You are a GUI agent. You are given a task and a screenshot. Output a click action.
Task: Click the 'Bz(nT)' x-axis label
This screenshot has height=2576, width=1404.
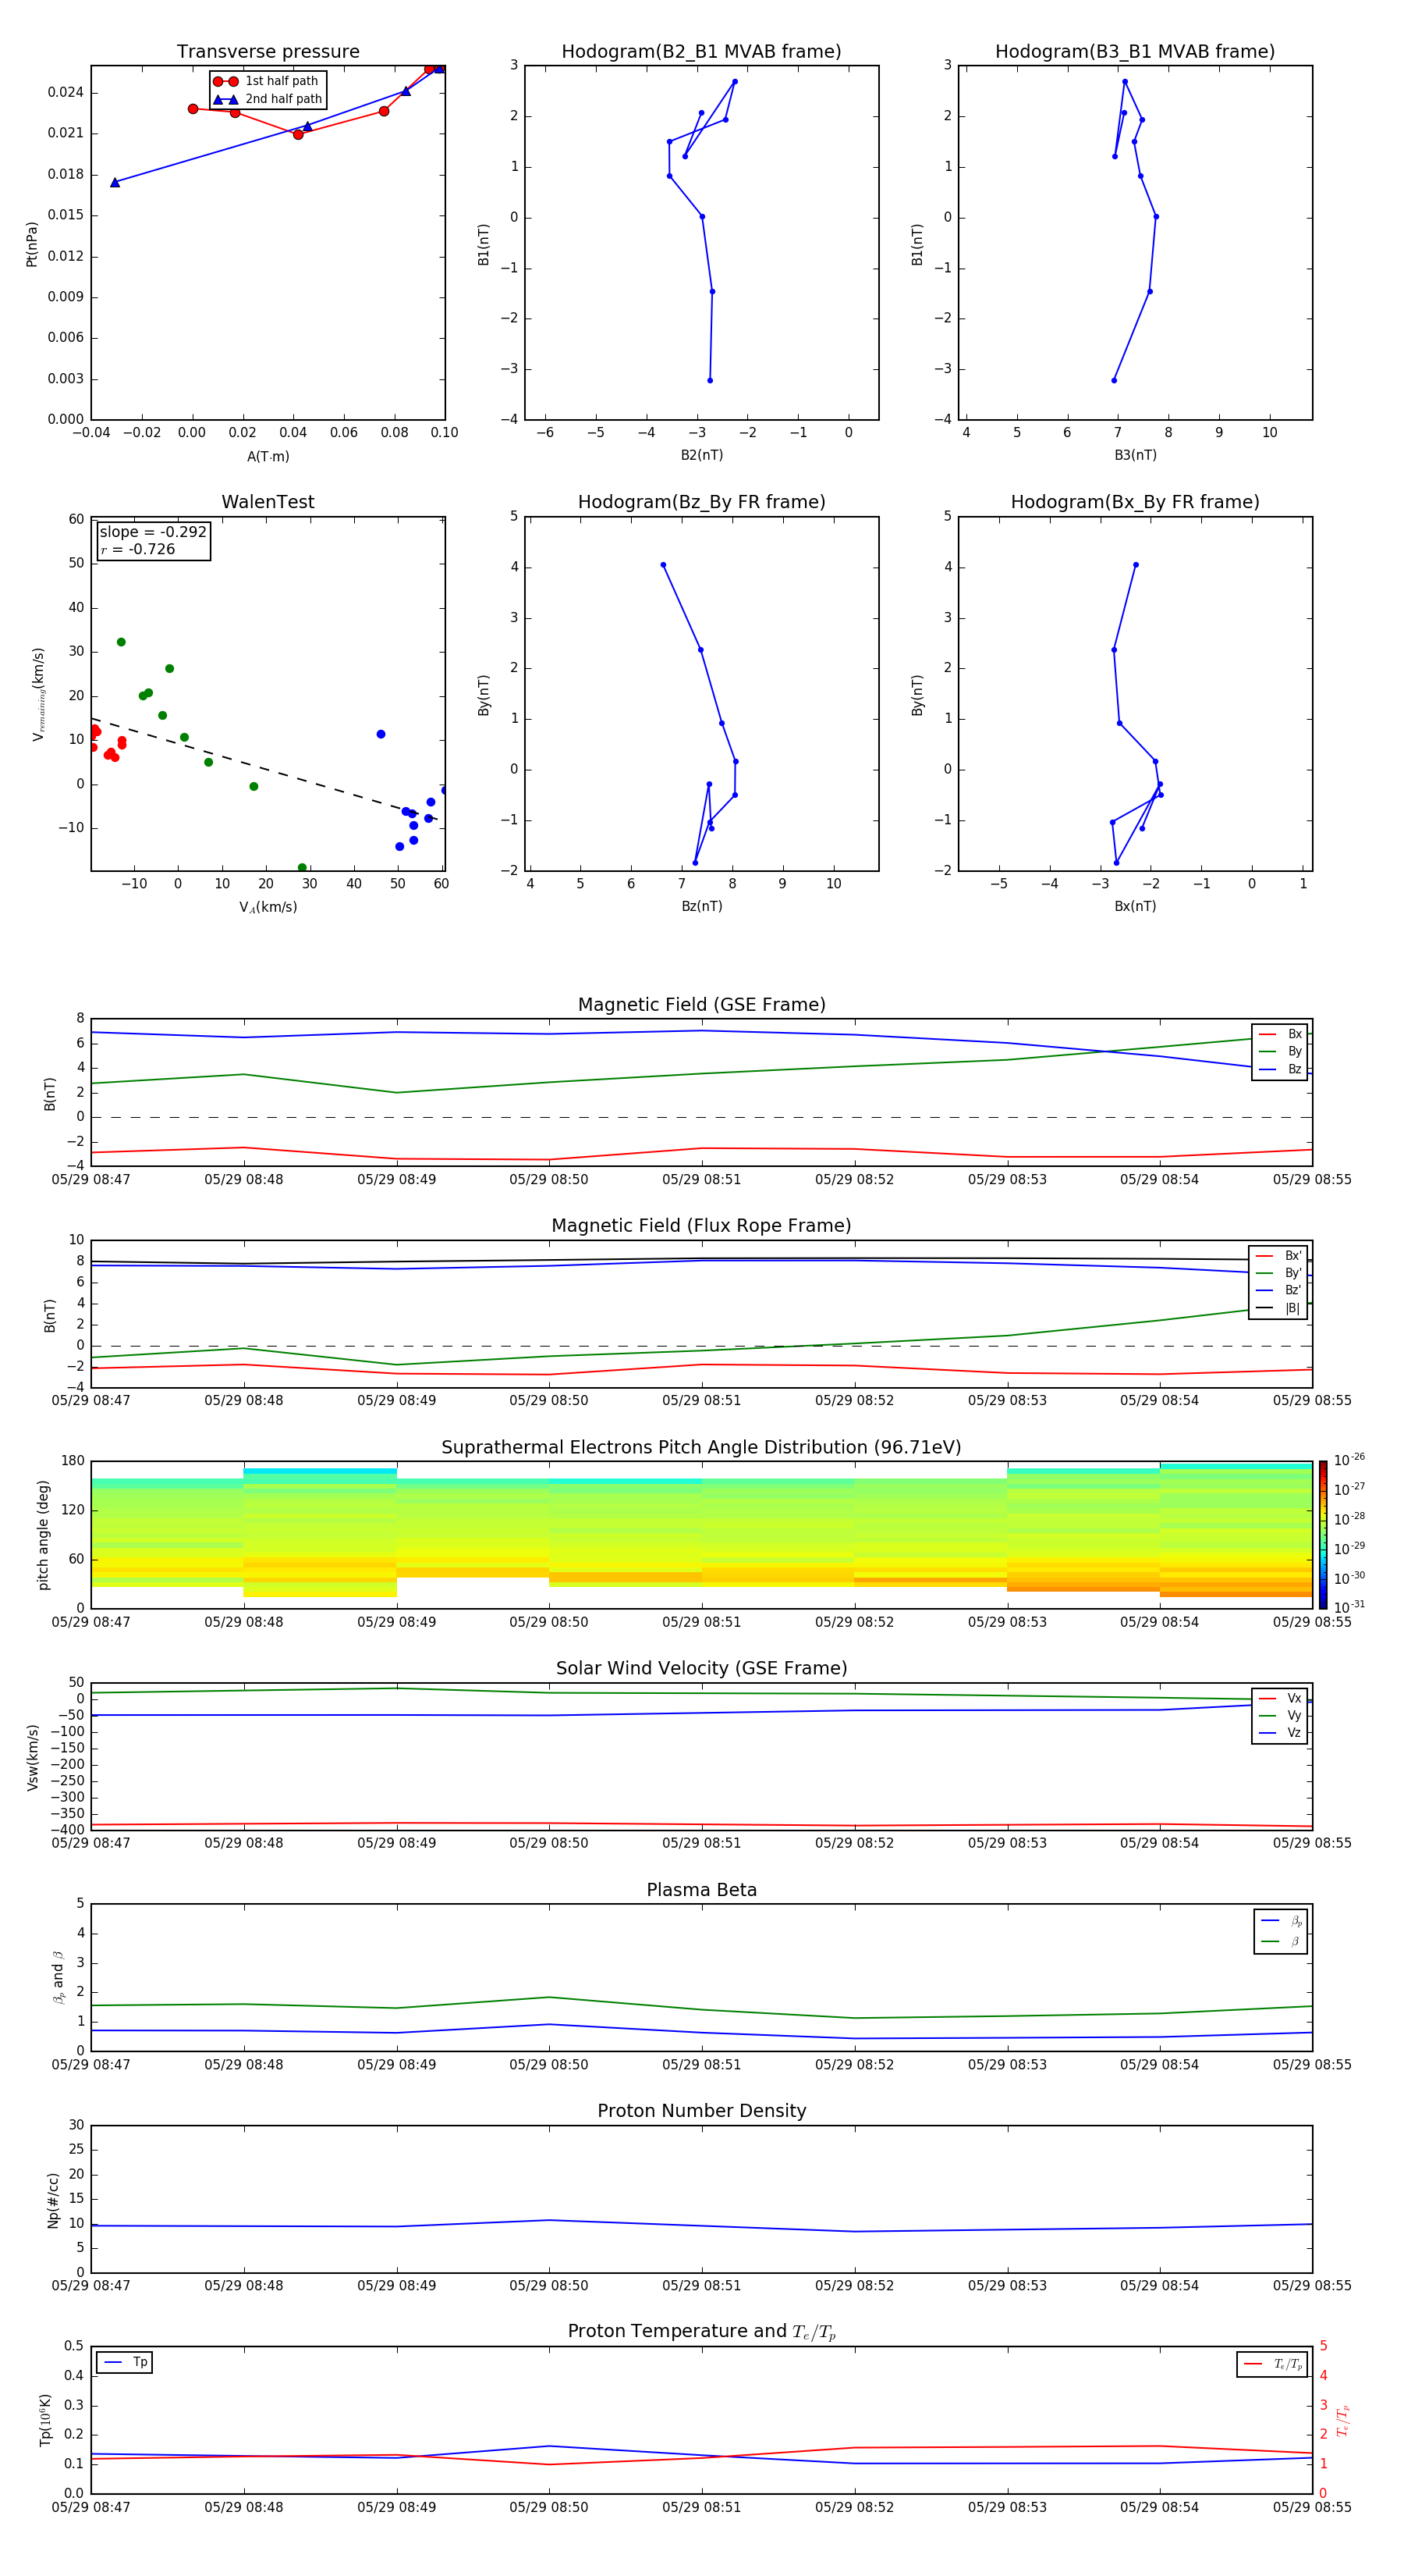[701, 906]
